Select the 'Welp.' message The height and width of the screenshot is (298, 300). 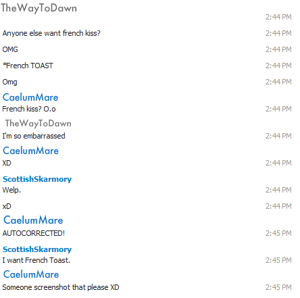(11, 190)
